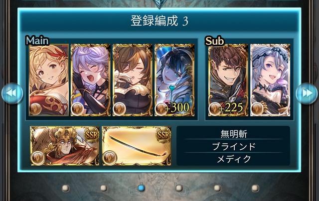This screenshot has height=201, width=319.
Task: Jump to sixth party page dot
Action: point(255,188)
